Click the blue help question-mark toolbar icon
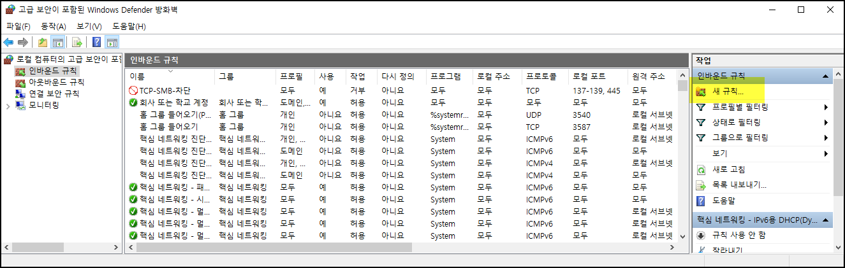Viewport: 845px width, 268px height. [96, 43]
